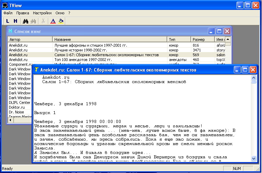The image size is (262, 173).
Task: Close the Список книг window
Action: [x=227, y=31]
